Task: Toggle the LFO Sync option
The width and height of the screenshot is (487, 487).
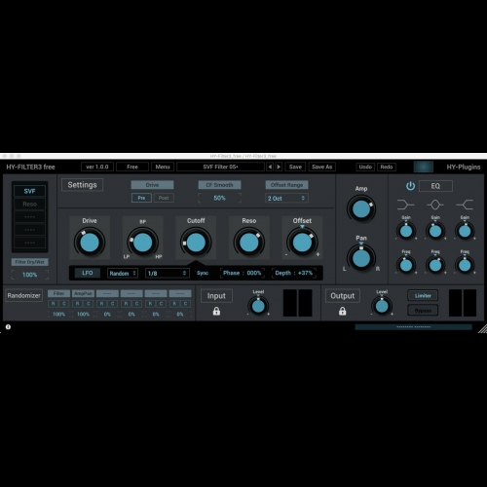Action: pyautogui.click(x=203, y=273)
